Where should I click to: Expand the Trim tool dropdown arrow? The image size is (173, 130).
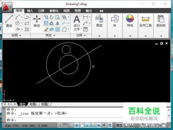68,23
